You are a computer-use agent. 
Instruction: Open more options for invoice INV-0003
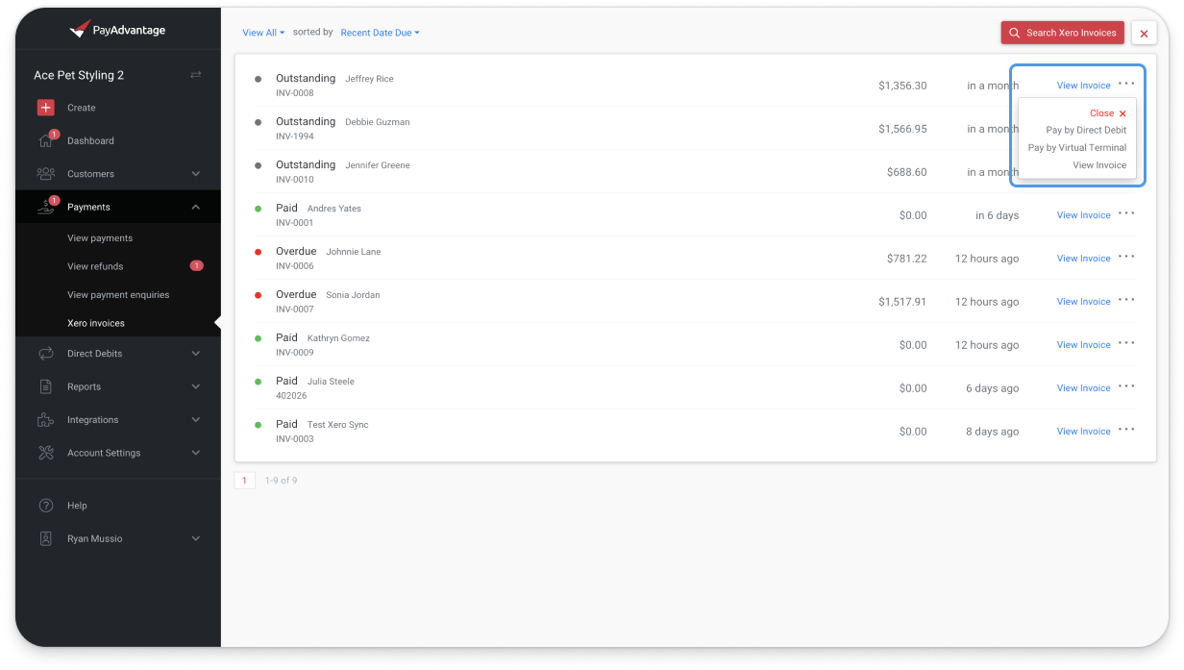coord(1126,430)
